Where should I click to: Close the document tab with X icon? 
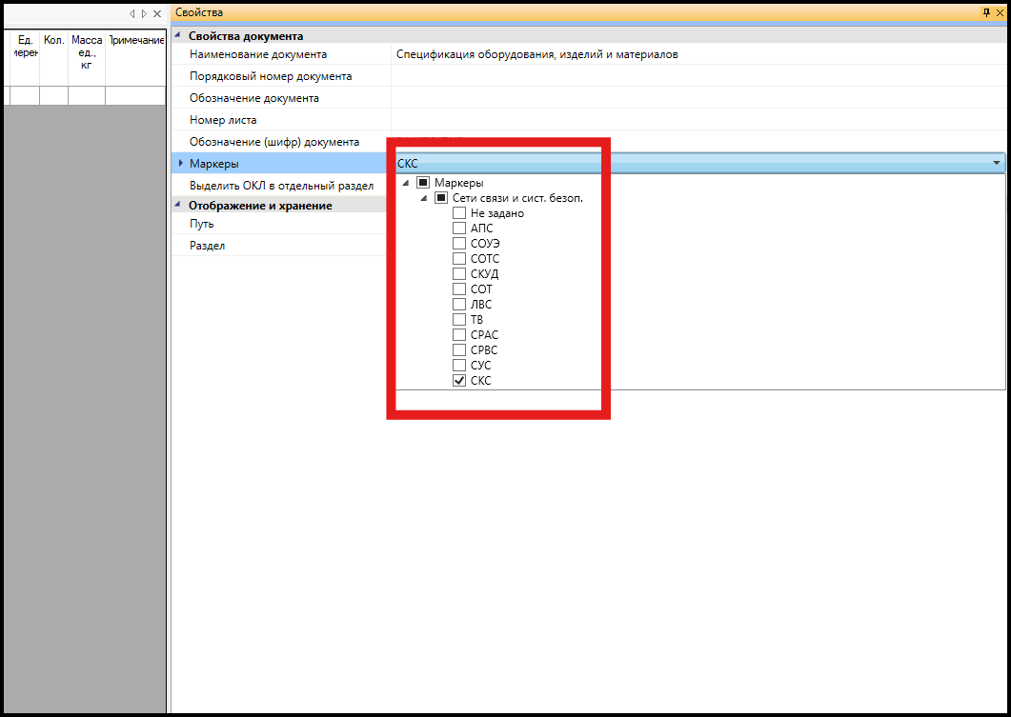[156, 14]
